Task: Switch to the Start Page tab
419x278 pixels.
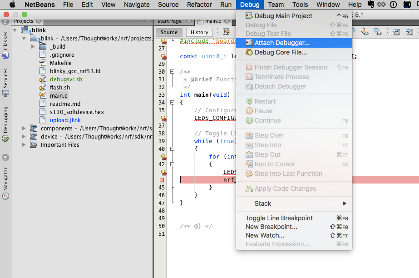Action: [169, 21]
